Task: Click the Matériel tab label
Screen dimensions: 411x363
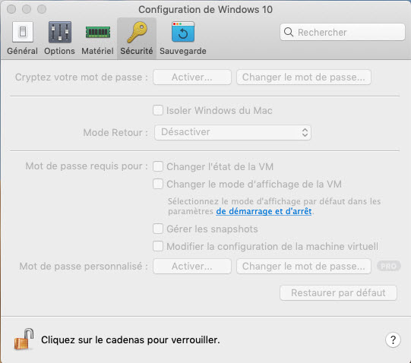Action: point(97,51)
